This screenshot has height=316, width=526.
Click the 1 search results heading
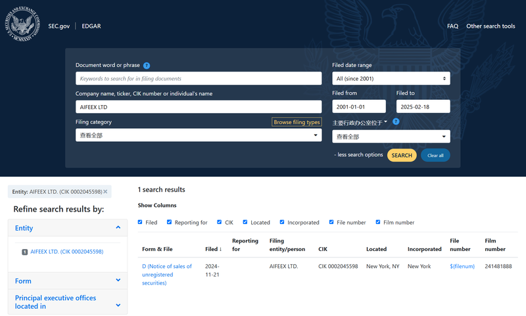(161, 190)
